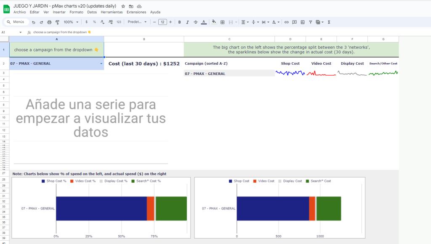Click the insert comment icon
The height and width of the screenshot is (244, 431).
[x=295, y=22]
